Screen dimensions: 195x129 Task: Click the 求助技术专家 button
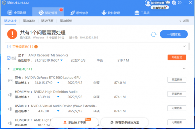tap(75, 122)
